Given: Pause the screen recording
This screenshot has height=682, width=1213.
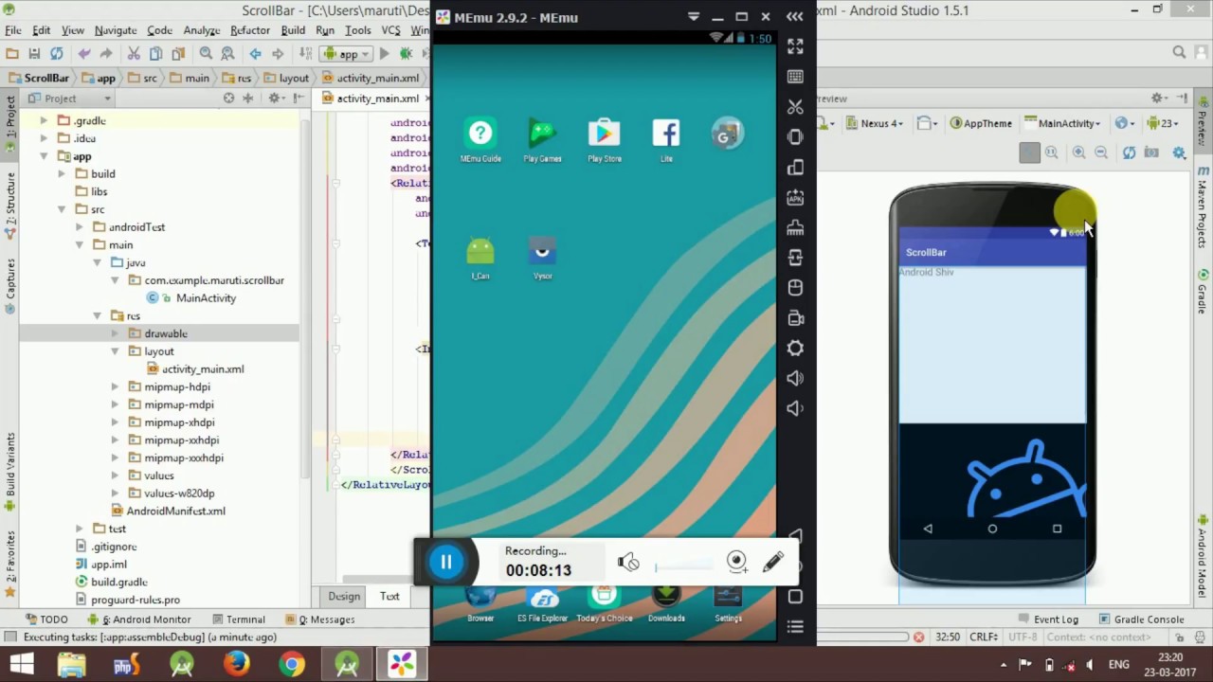Looking at the screenshot, I should [x=445, y=562].
